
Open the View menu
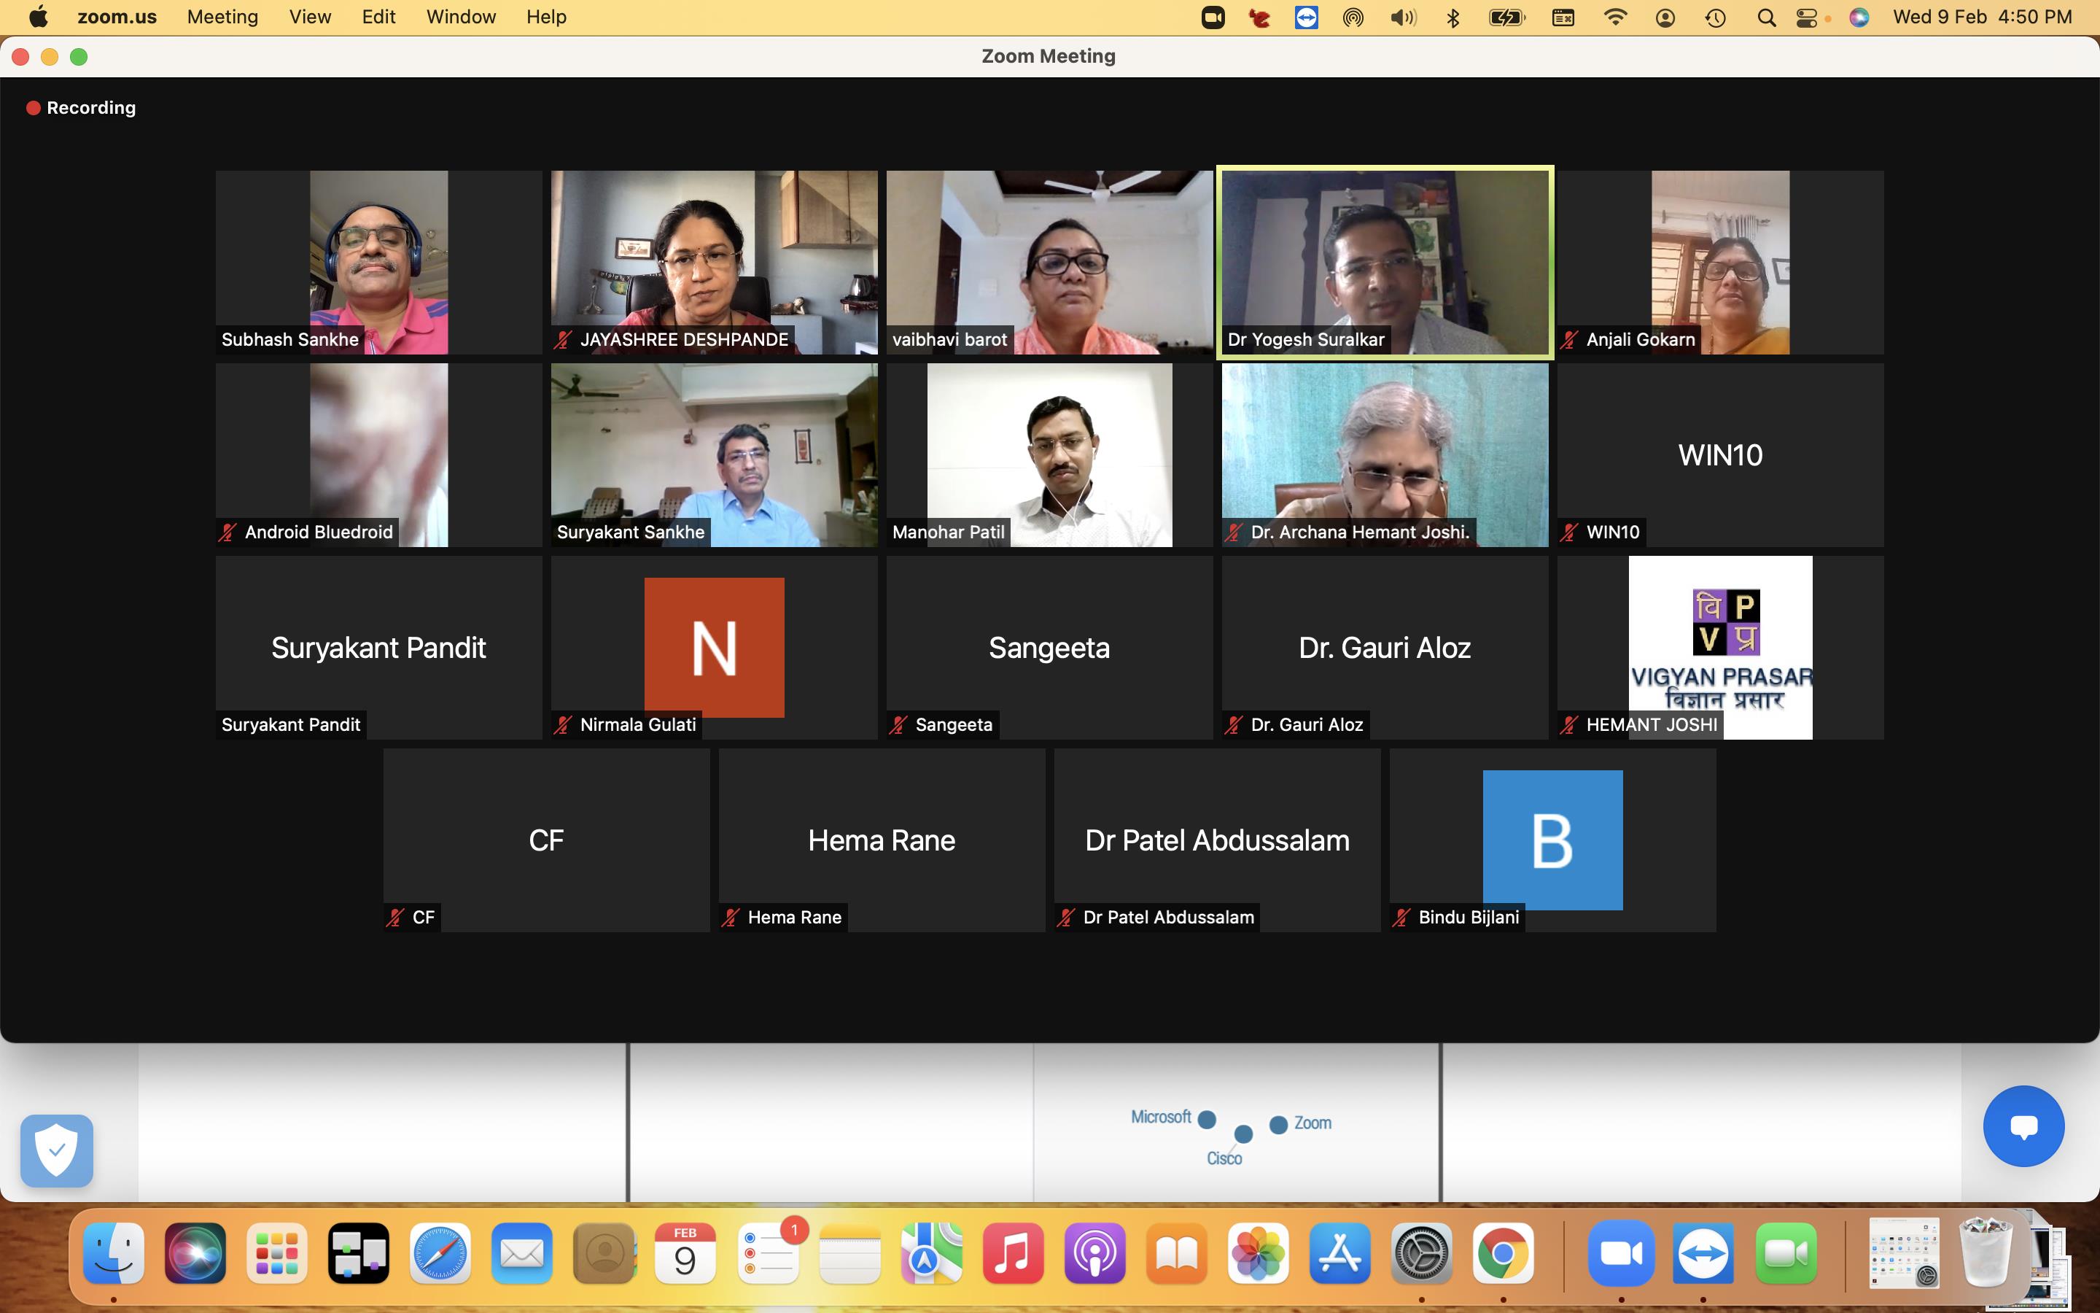tap(311, 17)
